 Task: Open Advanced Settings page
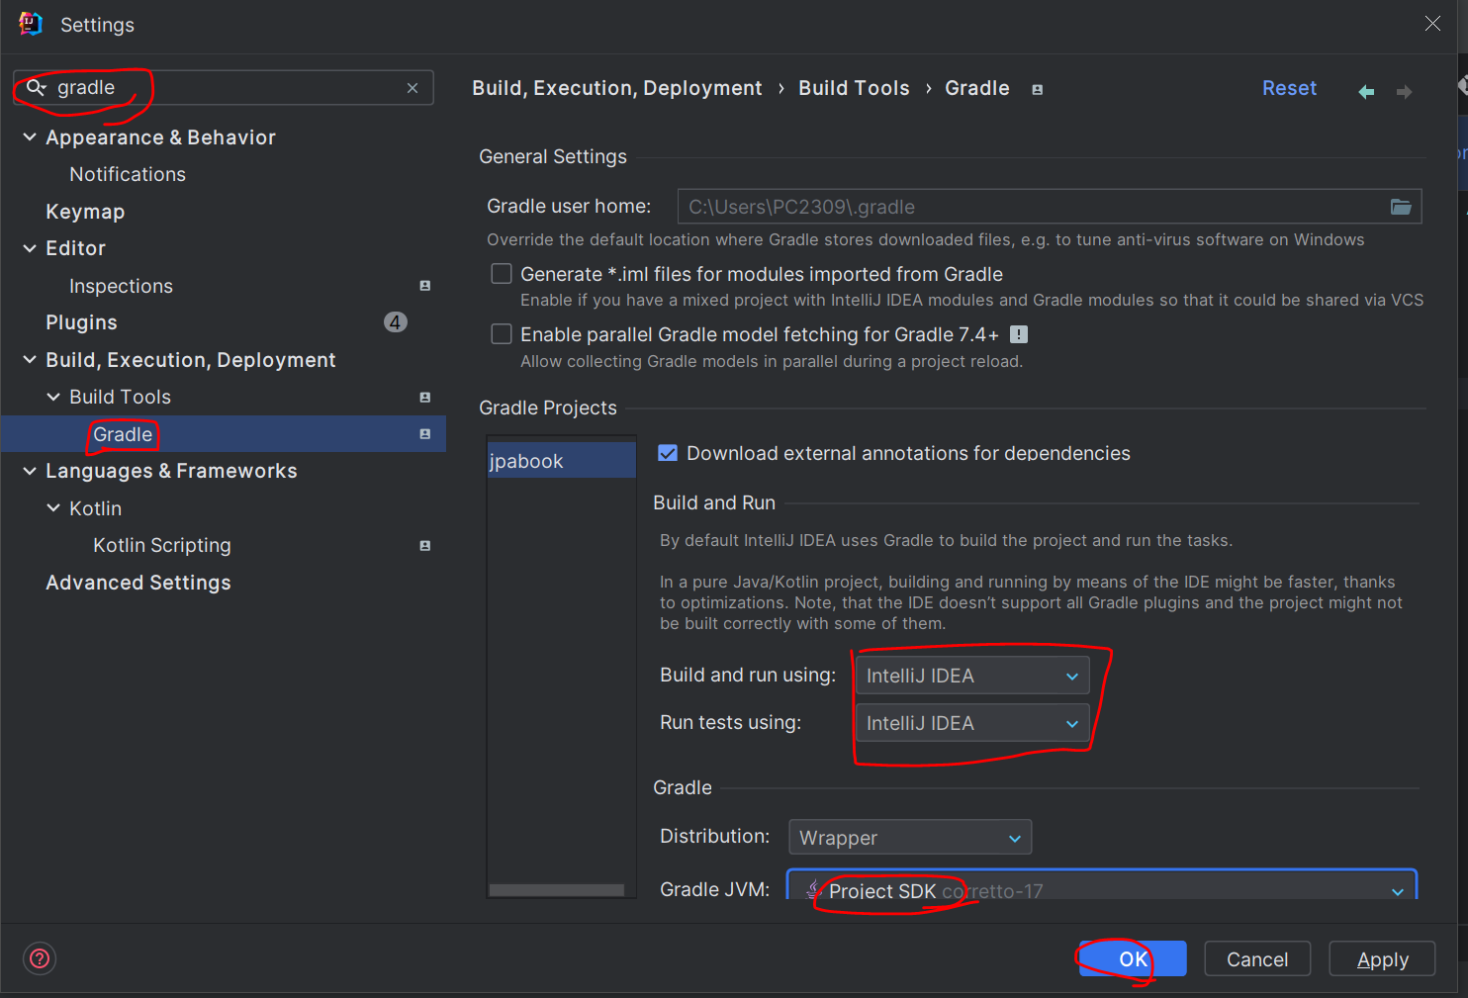pos(138,583)
